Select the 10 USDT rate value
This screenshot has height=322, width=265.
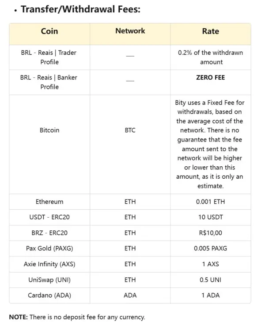pos(210,217)
